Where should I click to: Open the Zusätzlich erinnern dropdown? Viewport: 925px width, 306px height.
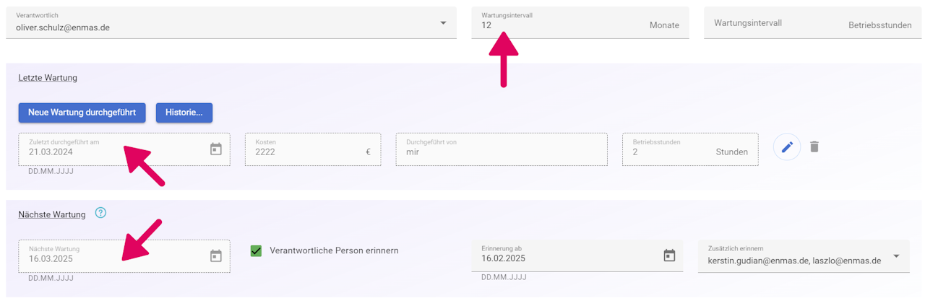(x=896, y=255)
